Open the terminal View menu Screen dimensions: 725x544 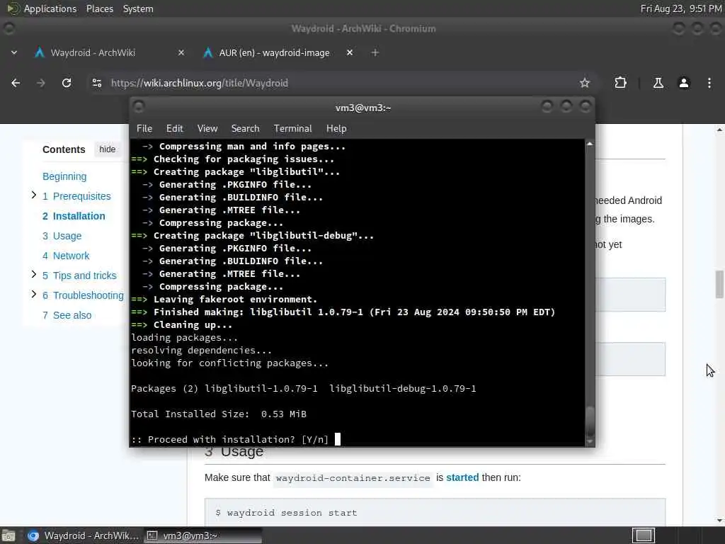point(207,129)
